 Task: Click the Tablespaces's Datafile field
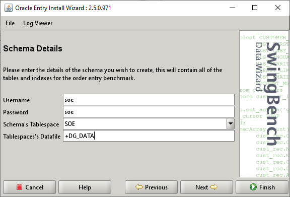(x=149, y=136)
